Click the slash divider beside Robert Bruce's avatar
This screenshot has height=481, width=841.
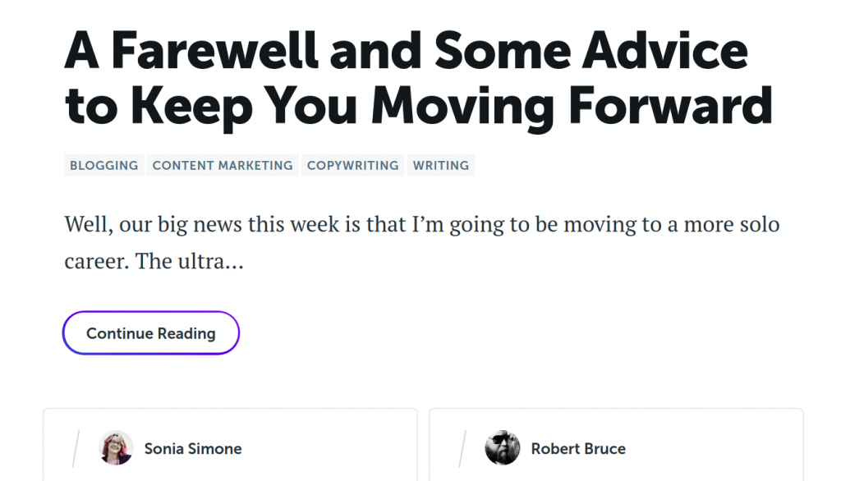point(463,448)
